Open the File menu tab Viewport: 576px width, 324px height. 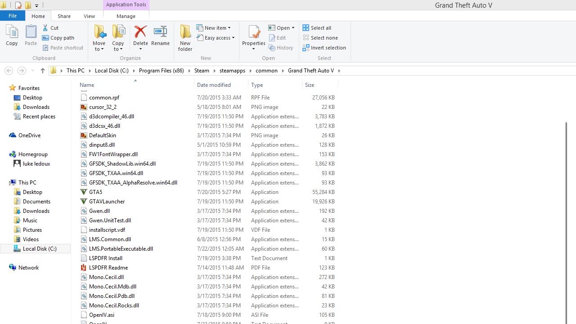click(x=13, y=16)
